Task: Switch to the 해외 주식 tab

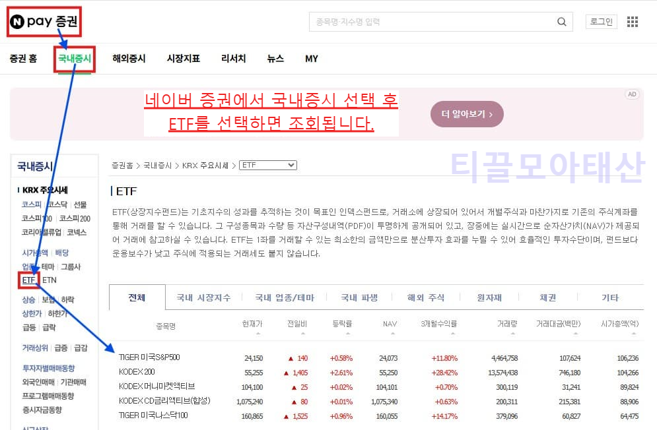Action: coord(427,297)
